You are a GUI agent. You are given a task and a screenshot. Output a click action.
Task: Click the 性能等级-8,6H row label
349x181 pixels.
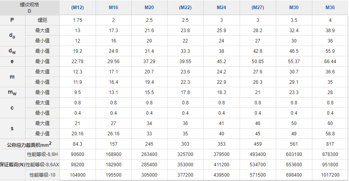tap(42, 154)
